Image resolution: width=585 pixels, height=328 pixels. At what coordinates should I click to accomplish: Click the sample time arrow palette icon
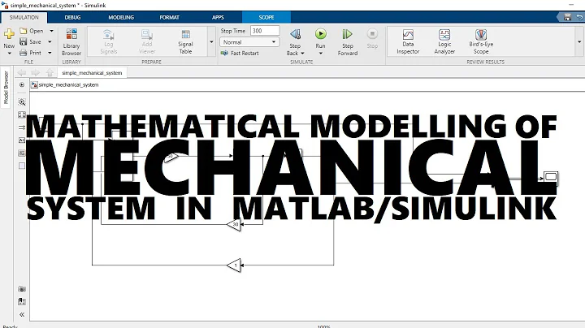[x=22, y=127]
